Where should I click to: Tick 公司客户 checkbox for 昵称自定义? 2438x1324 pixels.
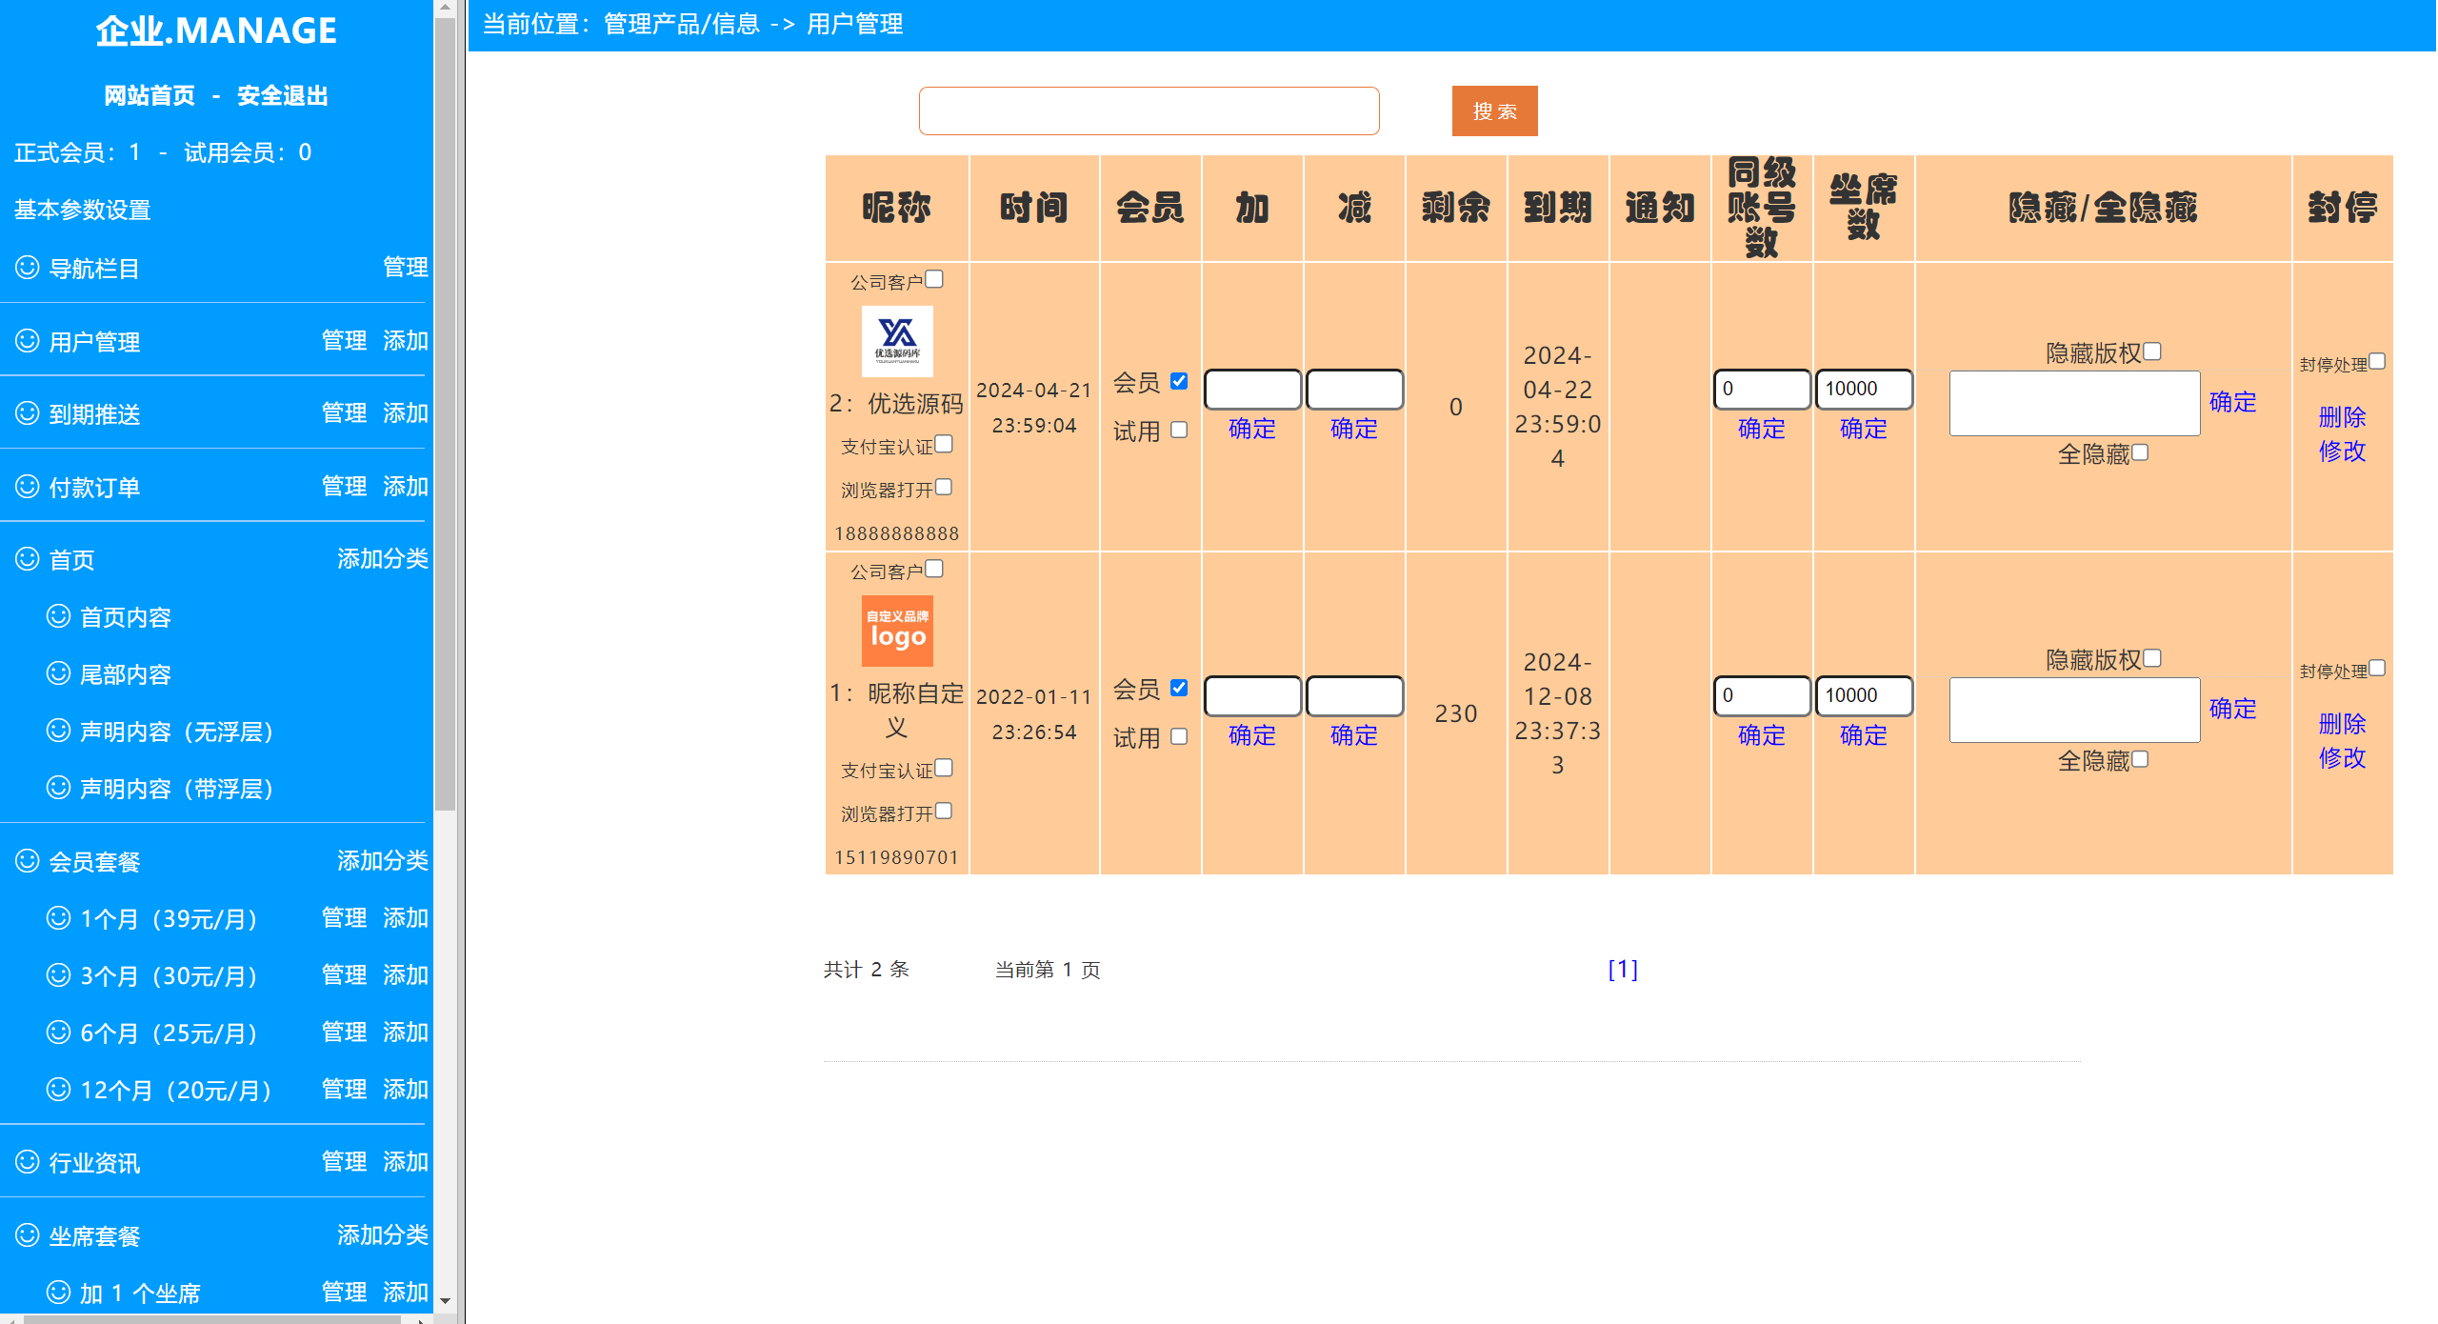click(x=934, y=569)
